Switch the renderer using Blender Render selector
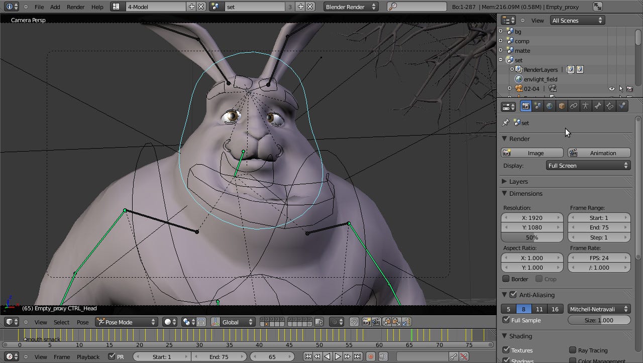 351,7
